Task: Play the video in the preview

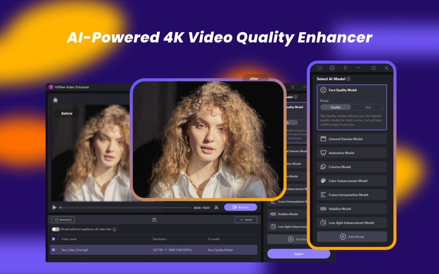Action: pyautogui.click(x=54, y=207)
